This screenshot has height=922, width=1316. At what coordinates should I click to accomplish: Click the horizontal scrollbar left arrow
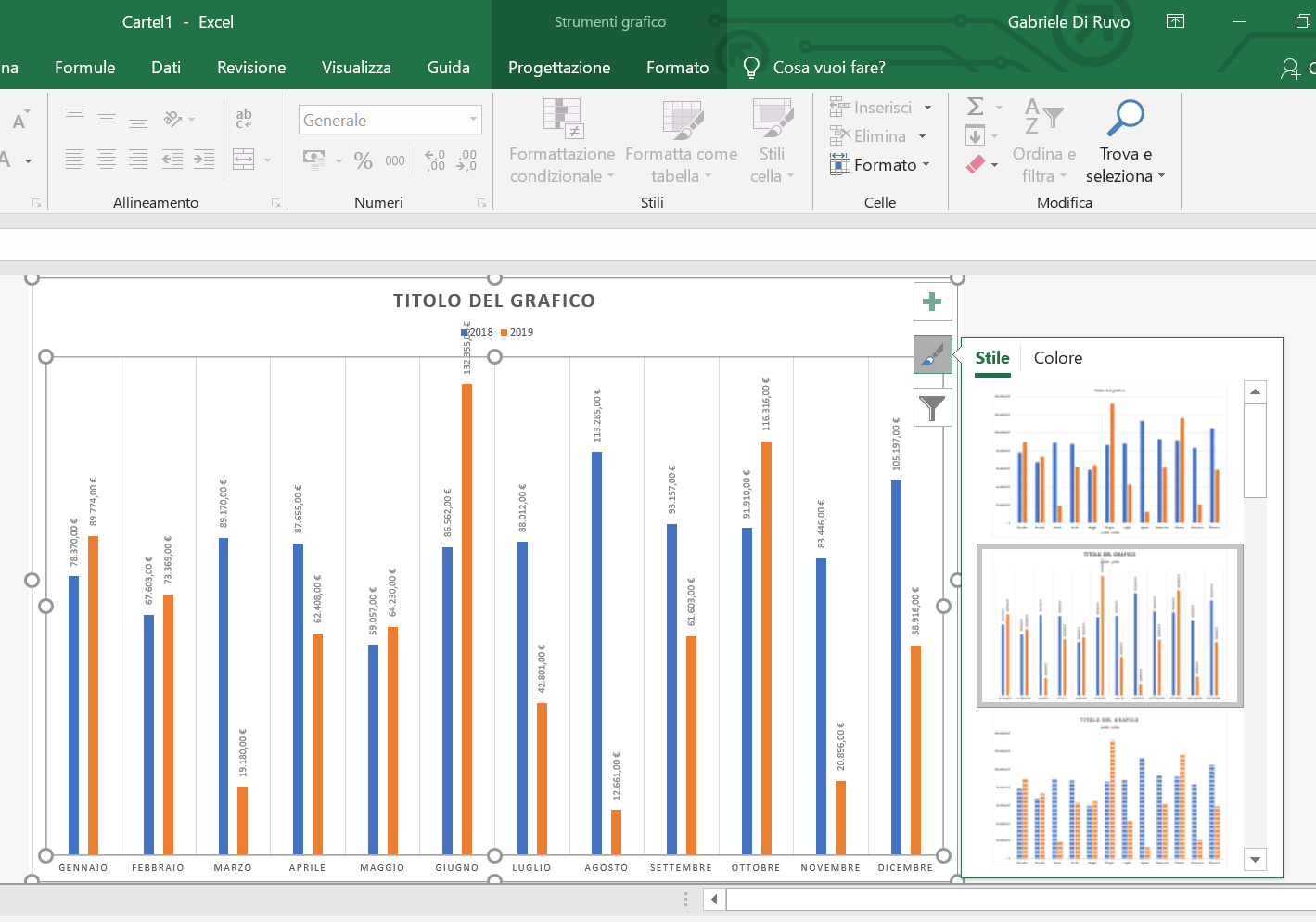pos(714,899)
